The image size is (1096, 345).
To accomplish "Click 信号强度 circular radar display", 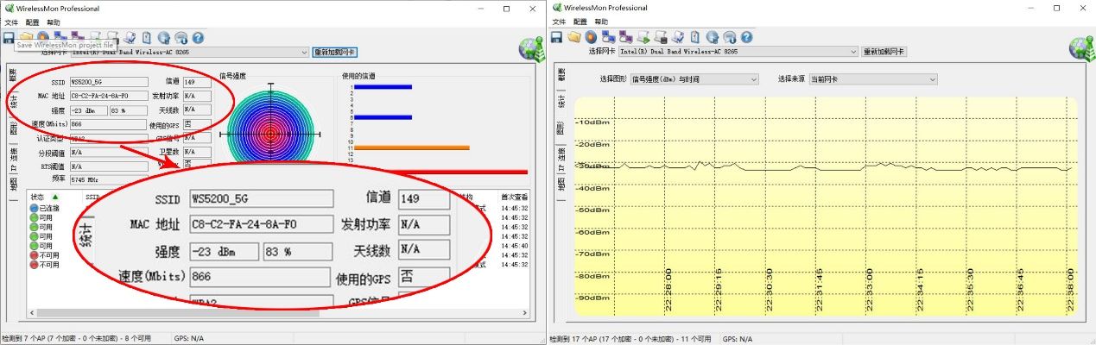I will [271, 132].
